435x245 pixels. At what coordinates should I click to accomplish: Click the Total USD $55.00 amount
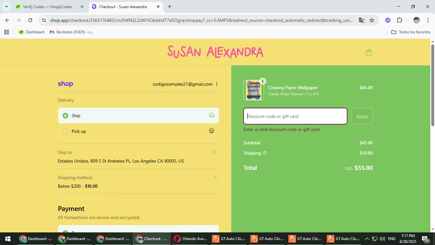(359, 168)
